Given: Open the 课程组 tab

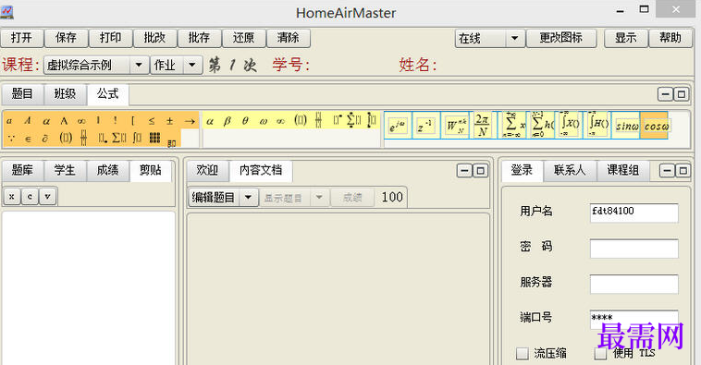Looking at the screenshot, I should [622, 170].
